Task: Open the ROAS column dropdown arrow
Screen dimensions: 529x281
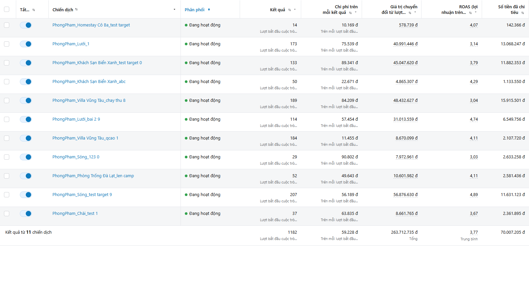Action: tap(476, 12)
